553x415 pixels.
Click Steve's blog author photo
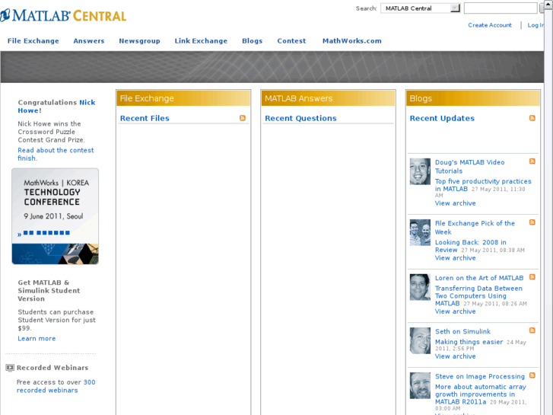point(420,386)
